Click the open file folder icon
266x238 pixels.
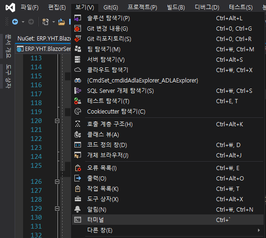(x=61, y=22)
